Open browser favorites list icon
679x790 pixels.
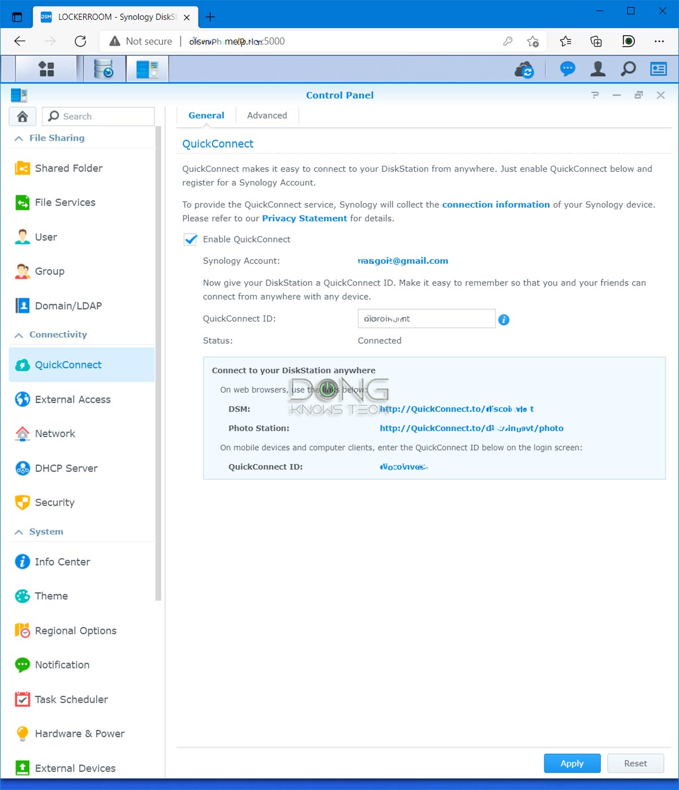tap(565, 41)
